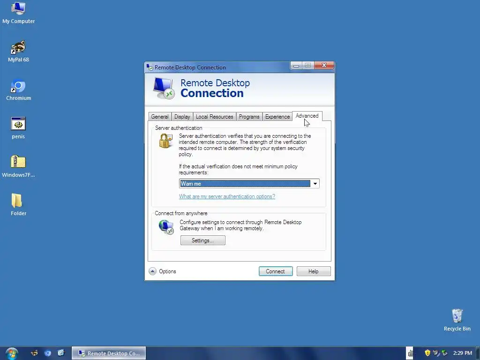Click the Show desktop strip beside the clock

tap(478, 353)
